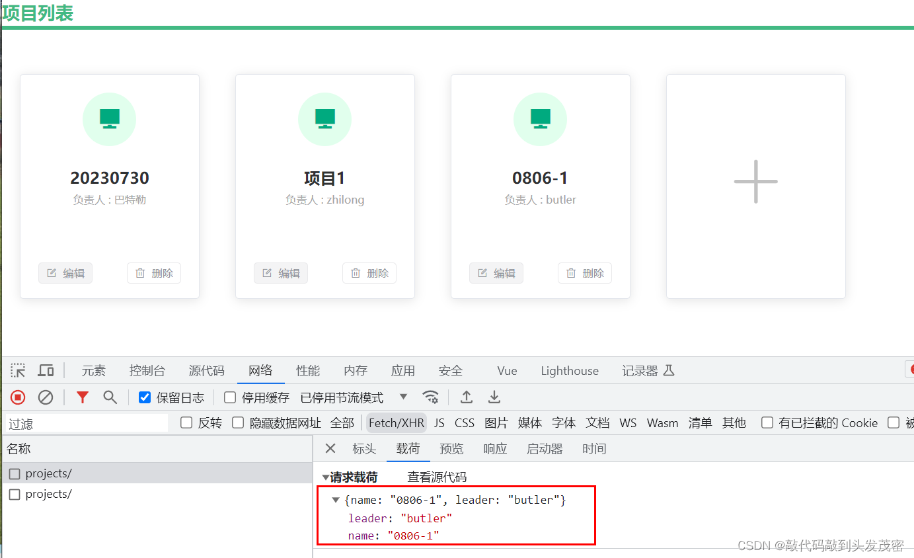
Task: Show the 时间 tab of the request
Action: click(x=594, y=449)
